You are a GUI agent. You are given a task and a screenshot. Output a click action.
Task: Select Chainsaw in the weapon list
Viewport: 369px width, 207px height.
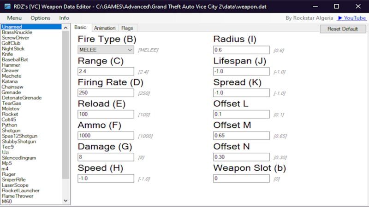pyautogui.click(x=12, y=87)
